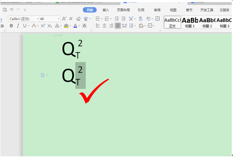Toggle justified text alignment

click(x=118, y=26)
